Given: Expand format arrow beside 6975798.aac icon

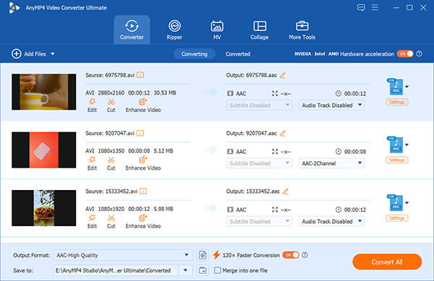Looking at the screenshot, I should [407, 87].
